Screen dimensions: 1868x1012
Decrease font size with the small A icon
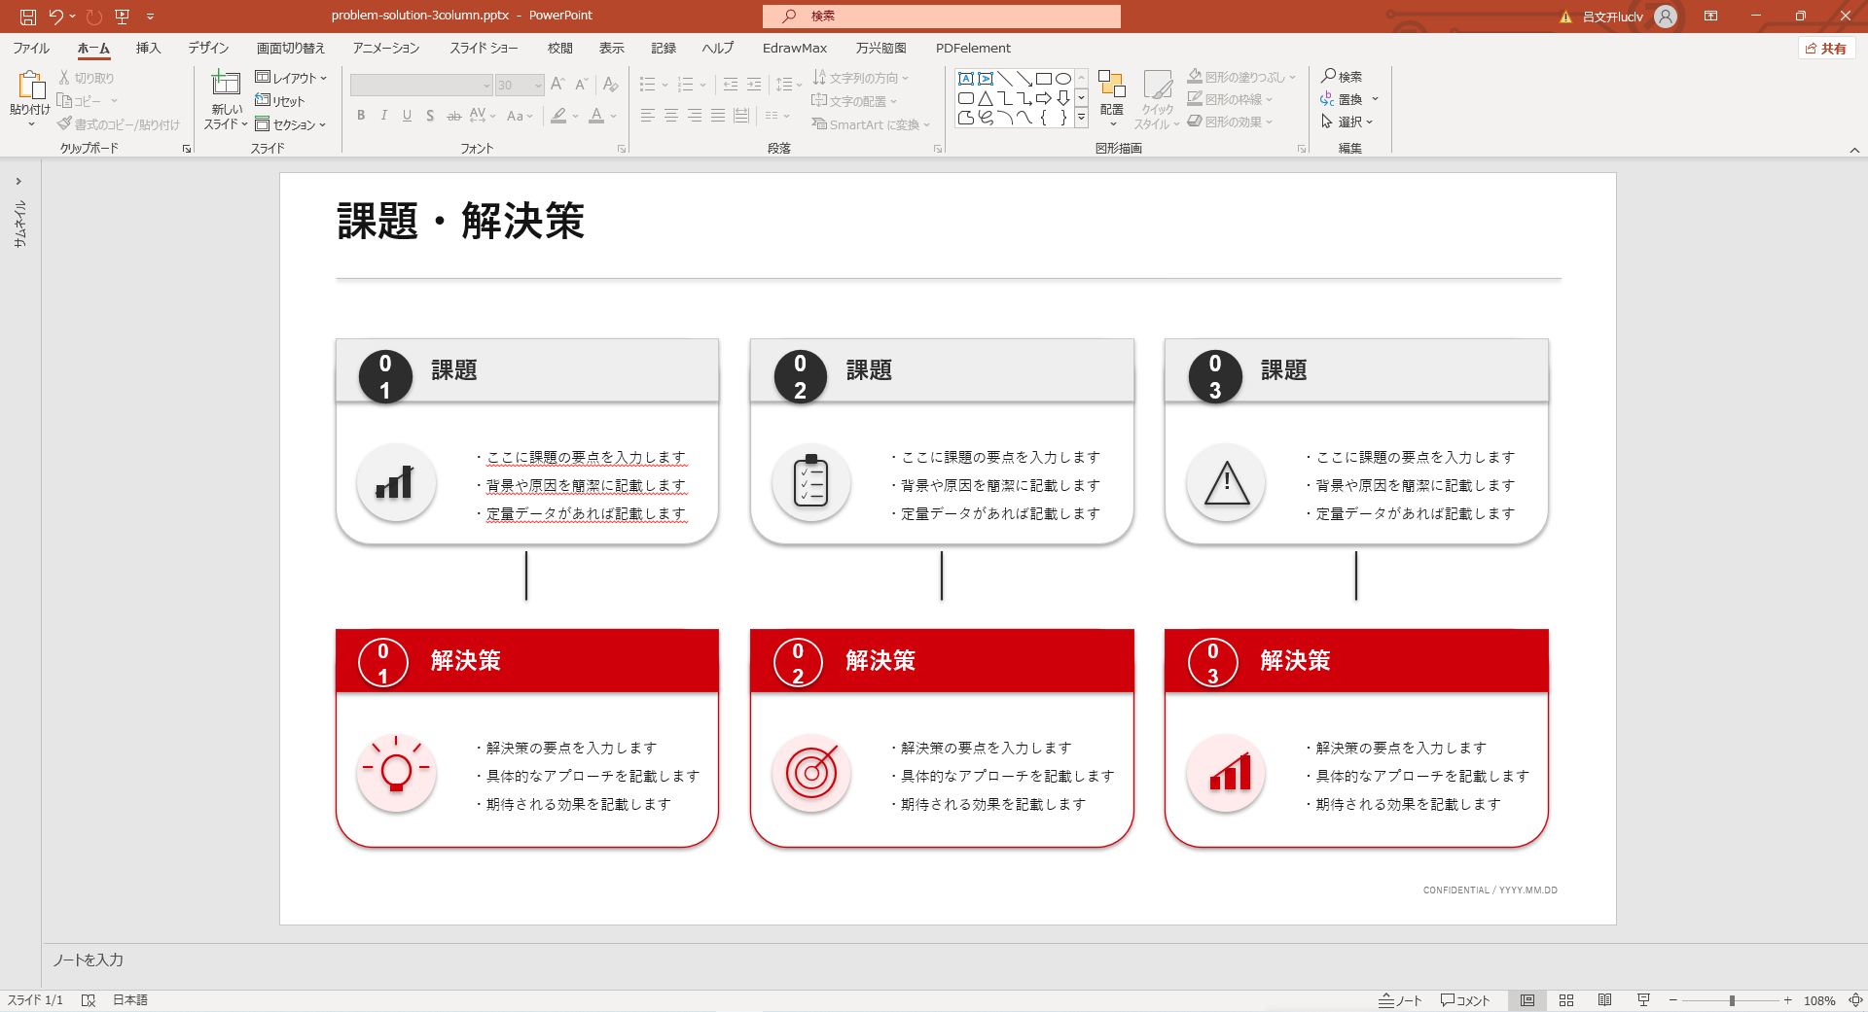click(x=581, y=85)
